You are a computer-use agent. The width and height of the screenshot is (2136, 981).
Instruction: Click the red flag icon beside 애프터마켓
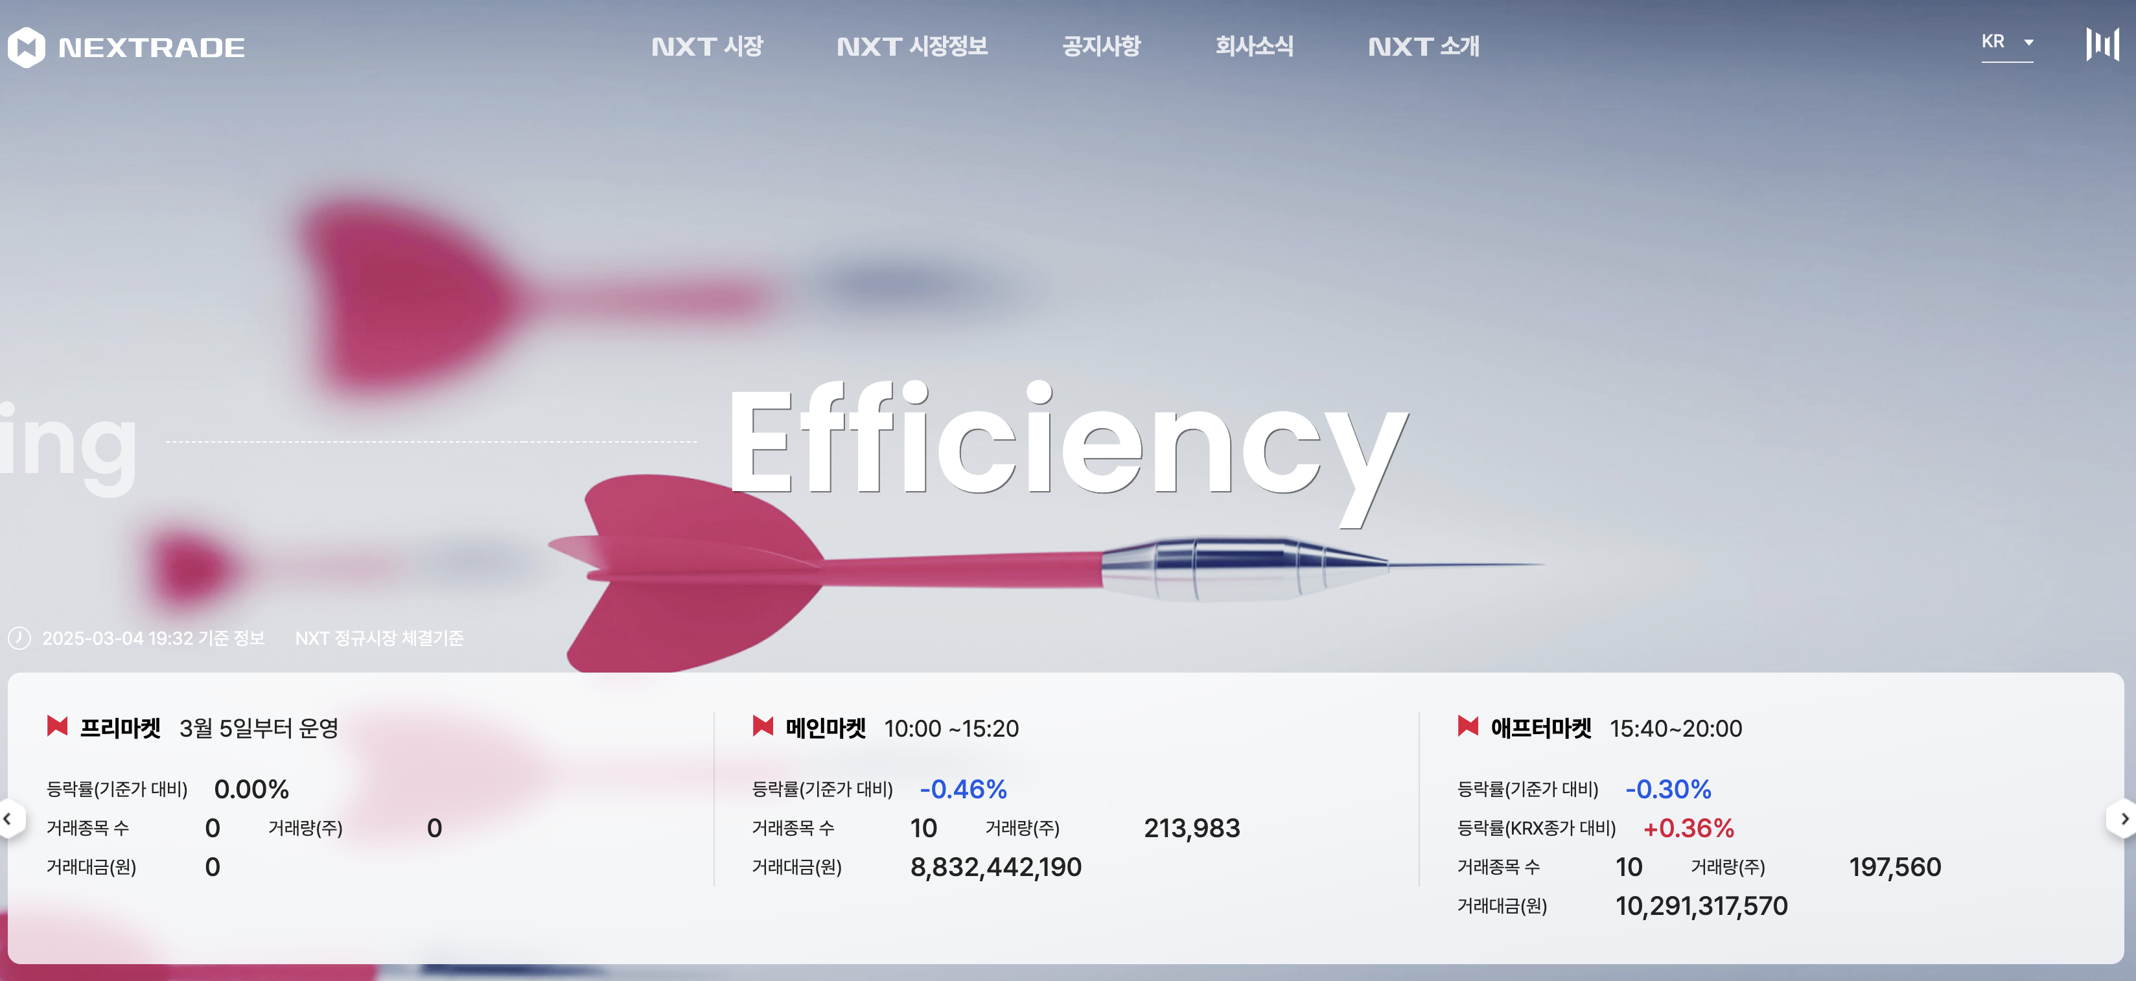point(1468,726)
